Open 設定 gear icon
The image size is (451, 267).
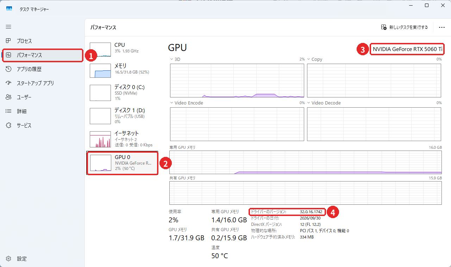pos(8,259)
